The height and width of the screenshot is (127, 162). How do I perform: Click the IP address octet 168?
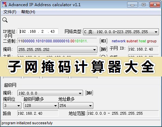[x=32, y=31]
